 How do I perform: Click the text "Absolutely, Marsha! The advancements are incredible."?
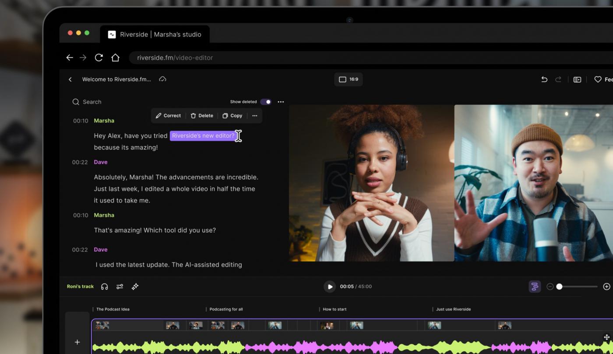[x=176, y=177]
